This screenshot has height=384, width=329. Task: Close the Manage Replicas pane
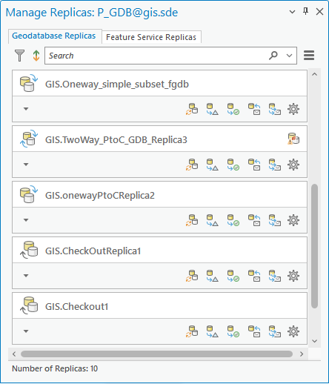(x=319, y=11)
